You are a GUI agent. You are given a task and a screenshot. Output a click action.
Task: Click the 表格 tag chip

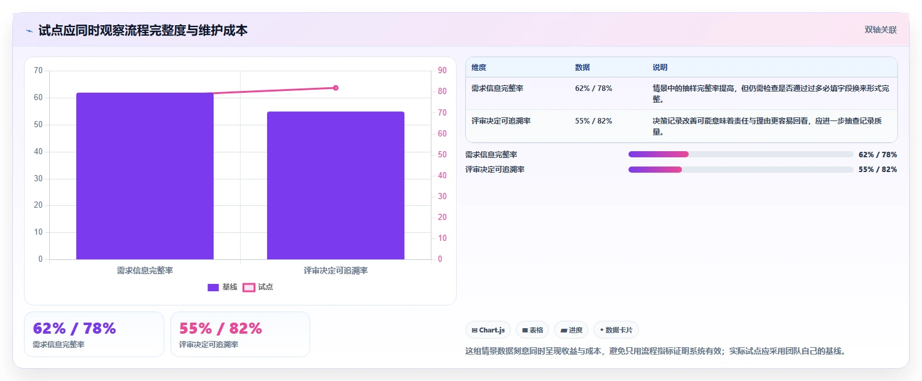coord(532,330)
